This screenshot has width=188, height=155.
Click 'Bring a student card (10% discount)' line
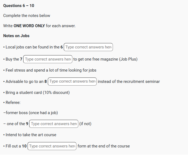38,93
